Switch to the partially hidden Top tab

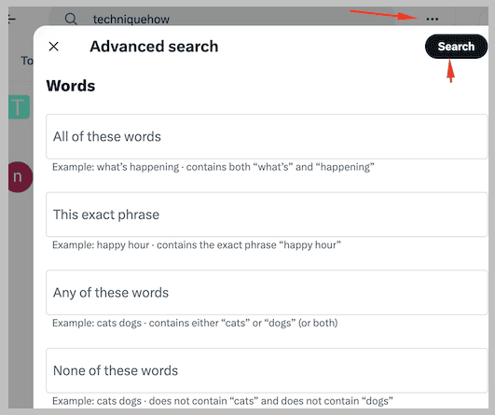(x=27, y=61)
